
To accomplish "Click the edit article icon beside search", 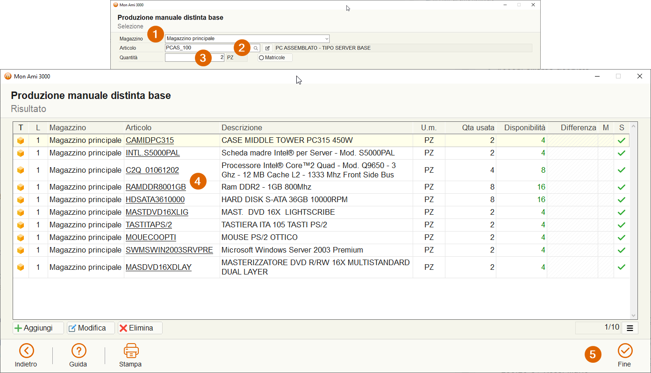I will coord(267,48).
